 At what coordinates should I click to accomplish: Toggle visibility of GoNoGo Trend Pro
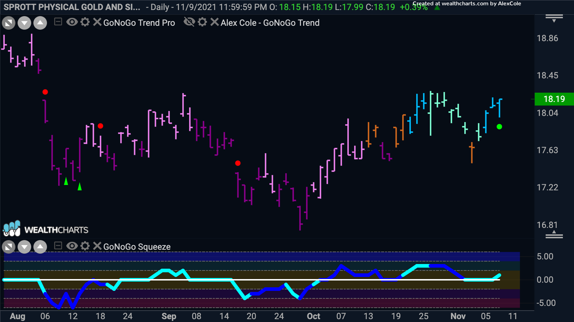pyautogui.click(x=72, y=22)
